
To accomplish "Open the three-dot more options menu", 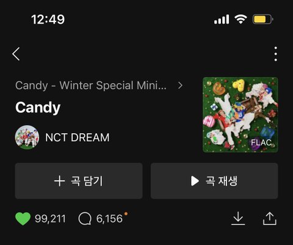I will pyautogui.click(x=275, y=54).
